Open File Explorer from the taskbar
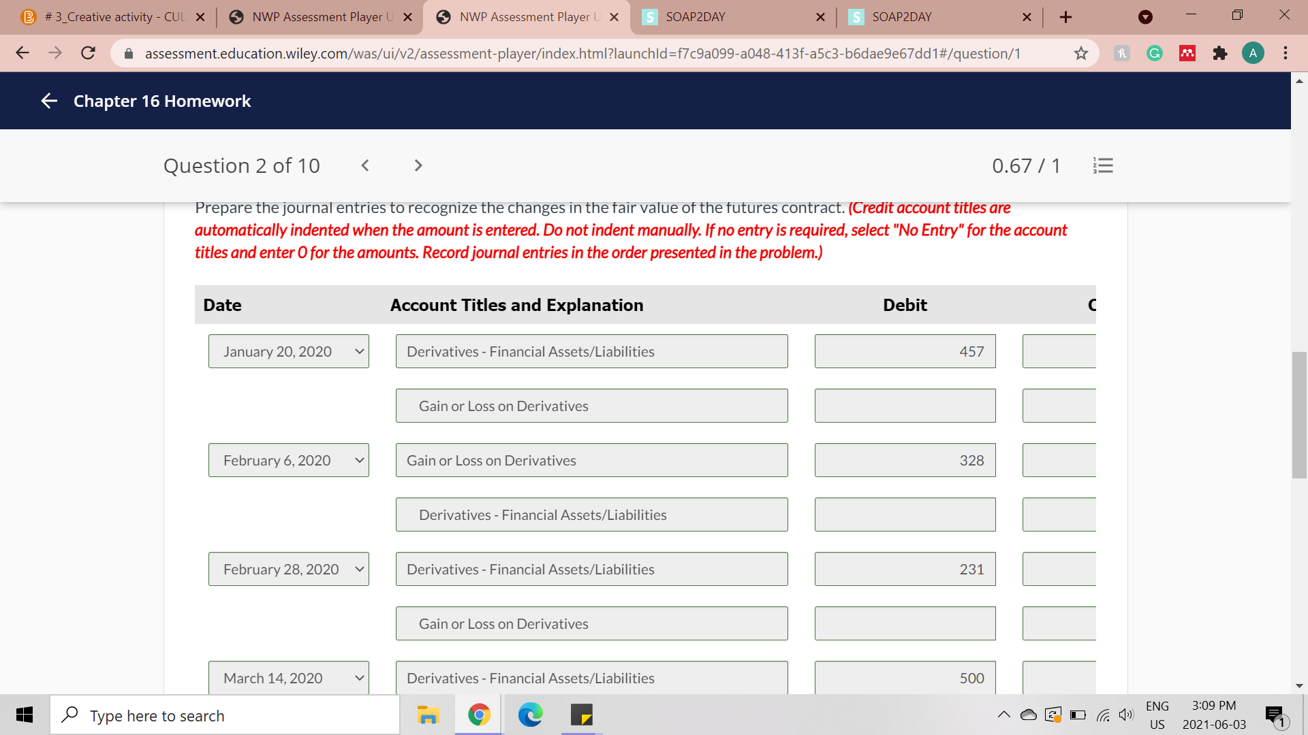The image size is (1308, 735). (428, 715)
